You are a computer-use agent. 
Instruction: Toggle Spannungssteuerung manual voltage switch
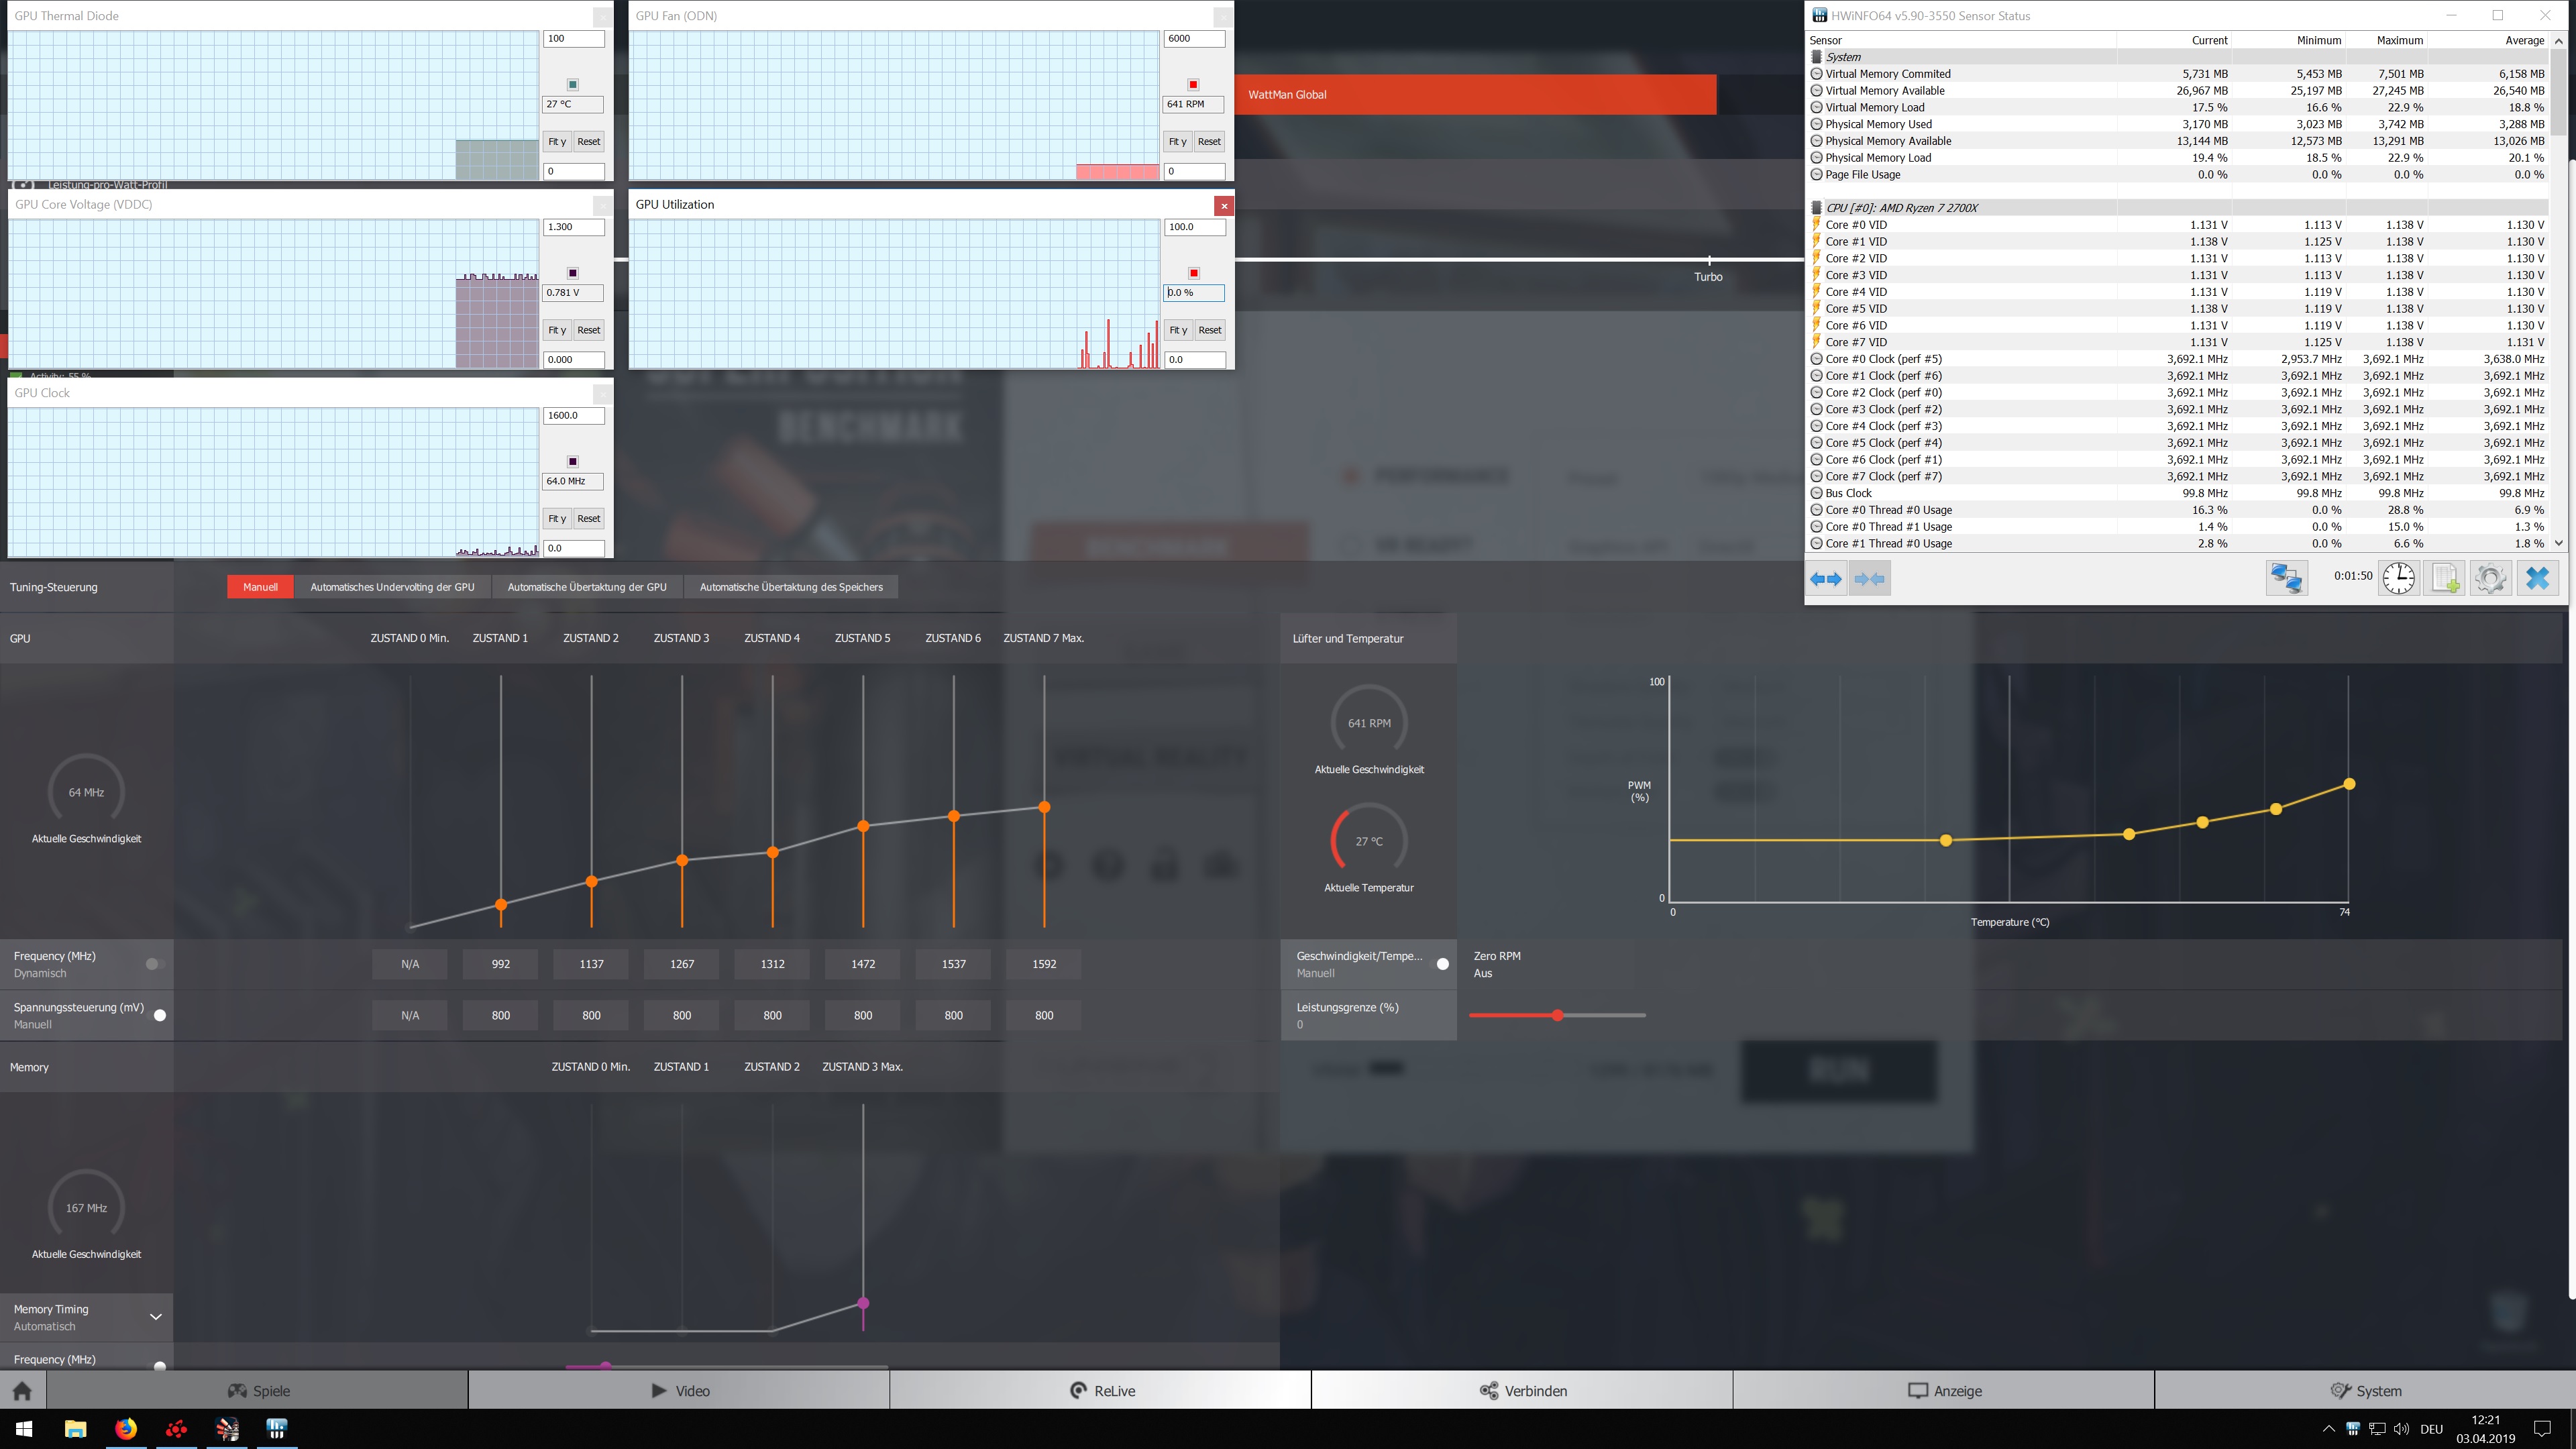pos(158,1015)
